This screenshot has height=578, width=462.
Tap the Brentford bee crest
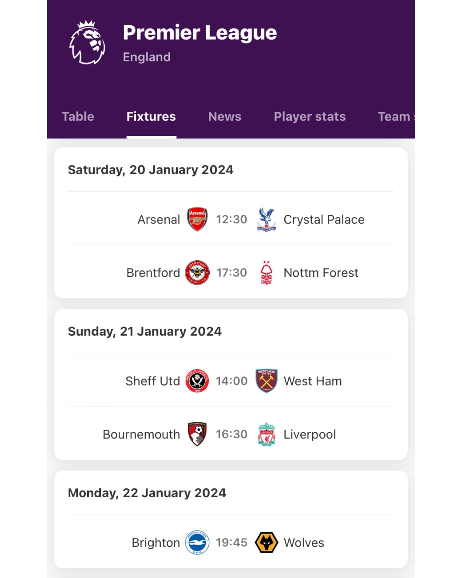point(197,273)
